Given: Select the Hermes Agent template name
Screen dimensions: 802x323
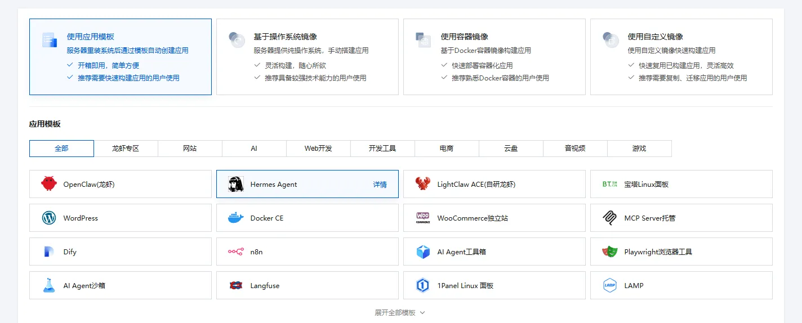Looking at the screenshot, I should tap(274, 184).
